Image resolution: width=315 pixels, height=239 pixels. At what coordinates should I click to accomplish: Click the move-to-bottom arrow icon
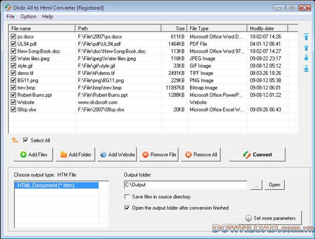pyautogui.click(x=306, y=69)
